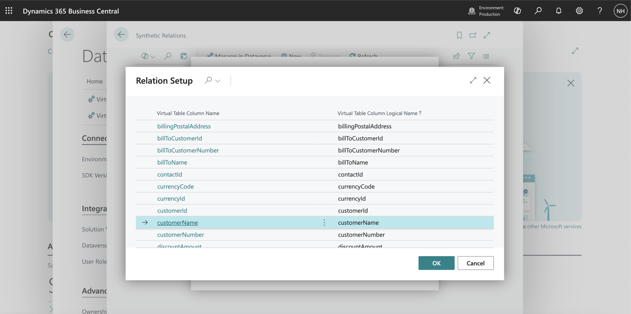Open the NH user account avatar
Image resolution: width=631 pixels, height=314 pixels.
point(620,11)
